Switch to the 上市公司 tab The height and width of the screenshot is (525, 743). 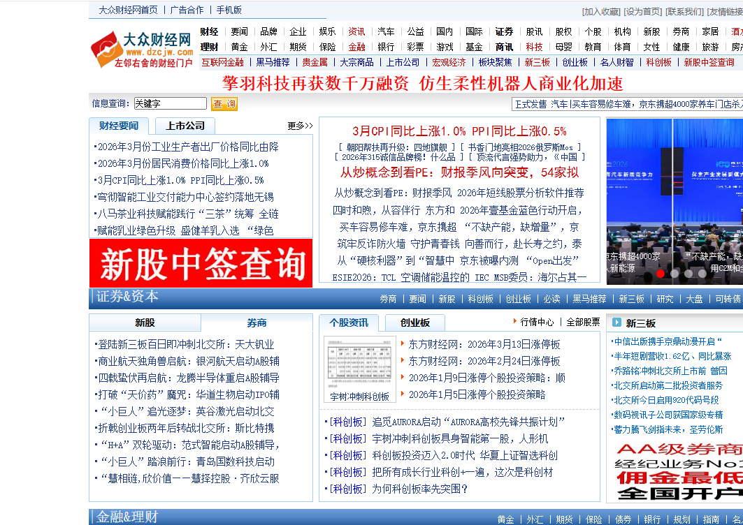click(185, 126)
